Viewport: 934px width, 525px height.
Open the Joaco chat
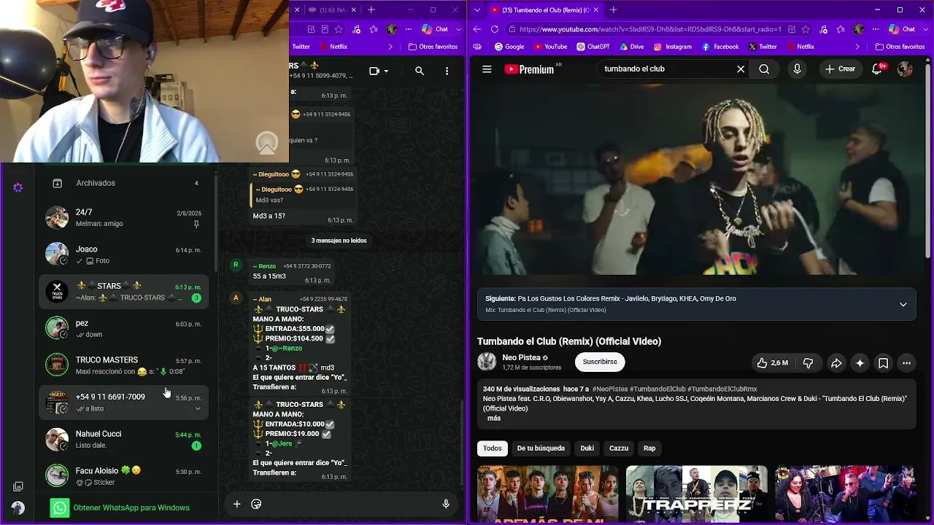click(x=124, y=254)
